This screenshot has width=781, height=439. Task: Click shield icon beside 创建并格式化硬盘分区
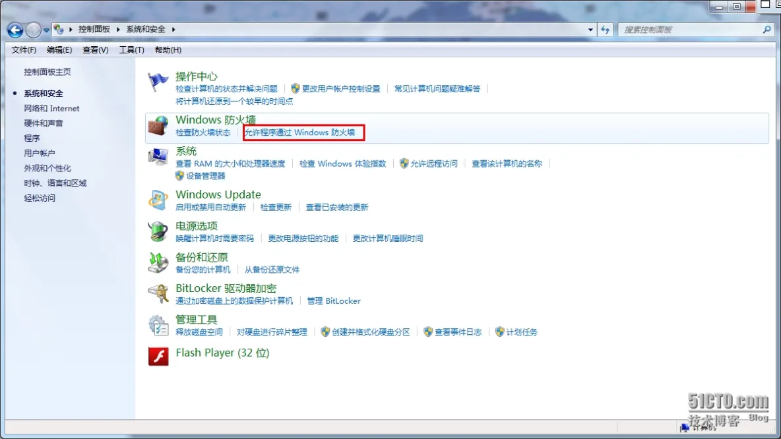325,332
